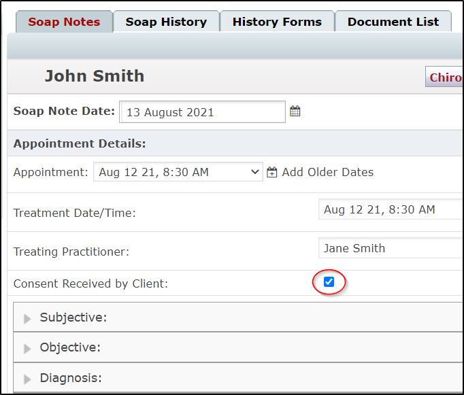Expand the Subjective section header

coord(238,317)
